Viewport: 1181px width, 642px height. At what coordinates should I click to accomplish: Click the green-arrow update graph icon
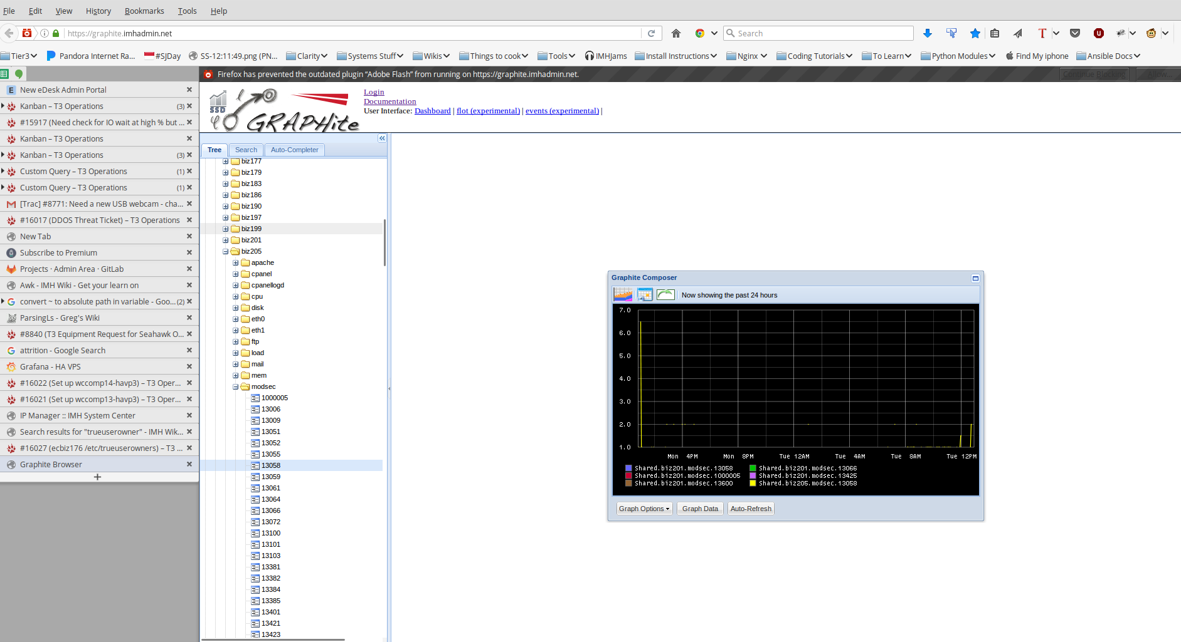click(x=665, y=294)
